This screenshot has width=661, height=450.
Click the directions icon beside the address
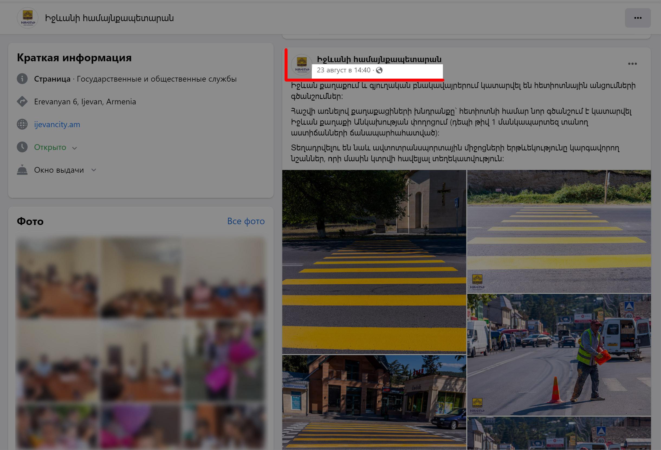click(22, 102)
